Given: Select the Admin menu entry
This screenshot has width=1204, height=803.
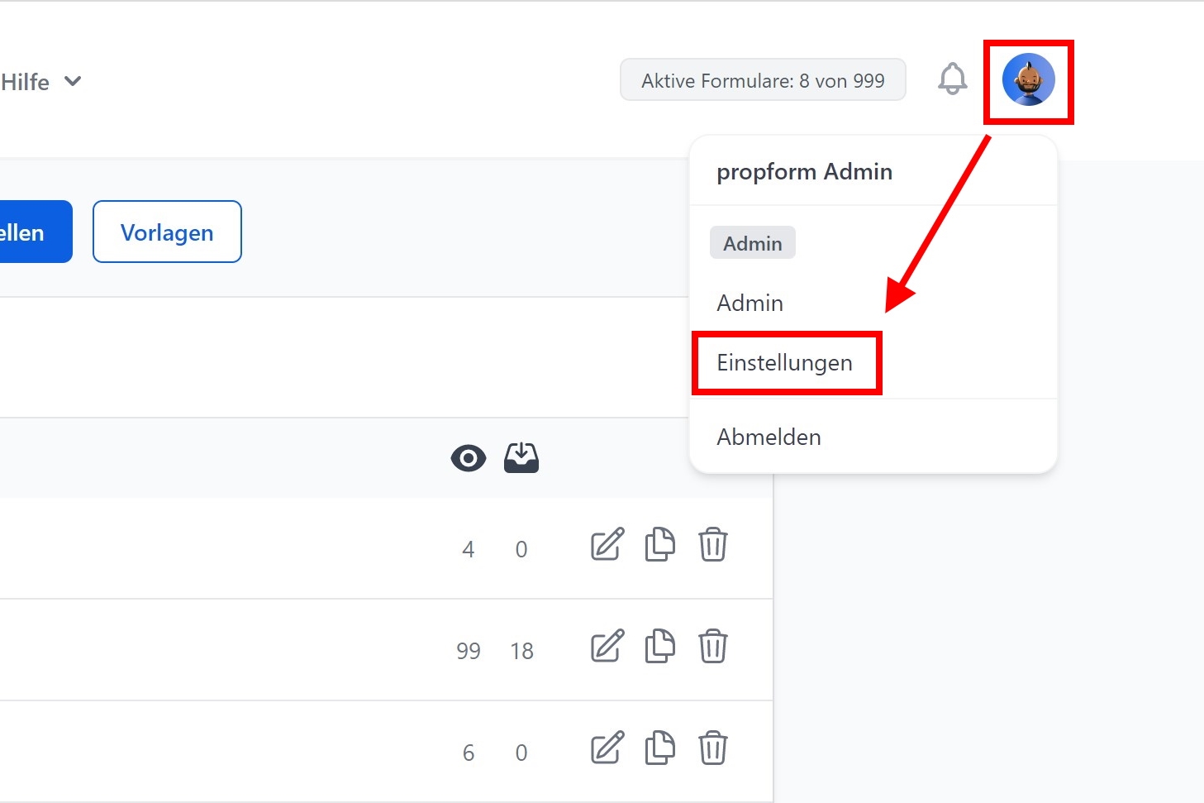Looking at the screenshot, I should coord(750,304).
